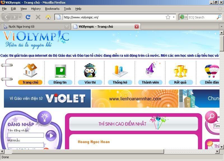Open the list all tabs dropdown
The height and width of the screenshot is (161, 224).
coord(221,27)
